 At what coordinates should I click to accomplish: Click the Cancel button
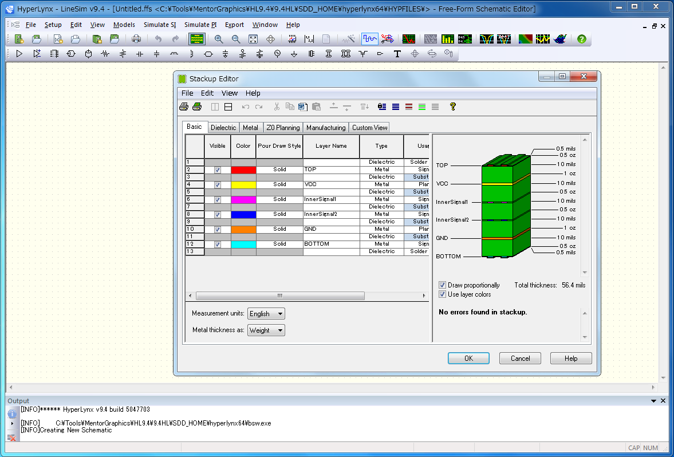click(x=520, y=358)
